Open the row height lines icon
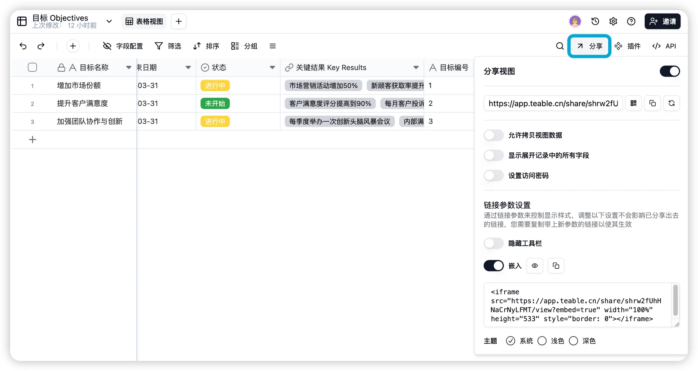 coord(273,46)
